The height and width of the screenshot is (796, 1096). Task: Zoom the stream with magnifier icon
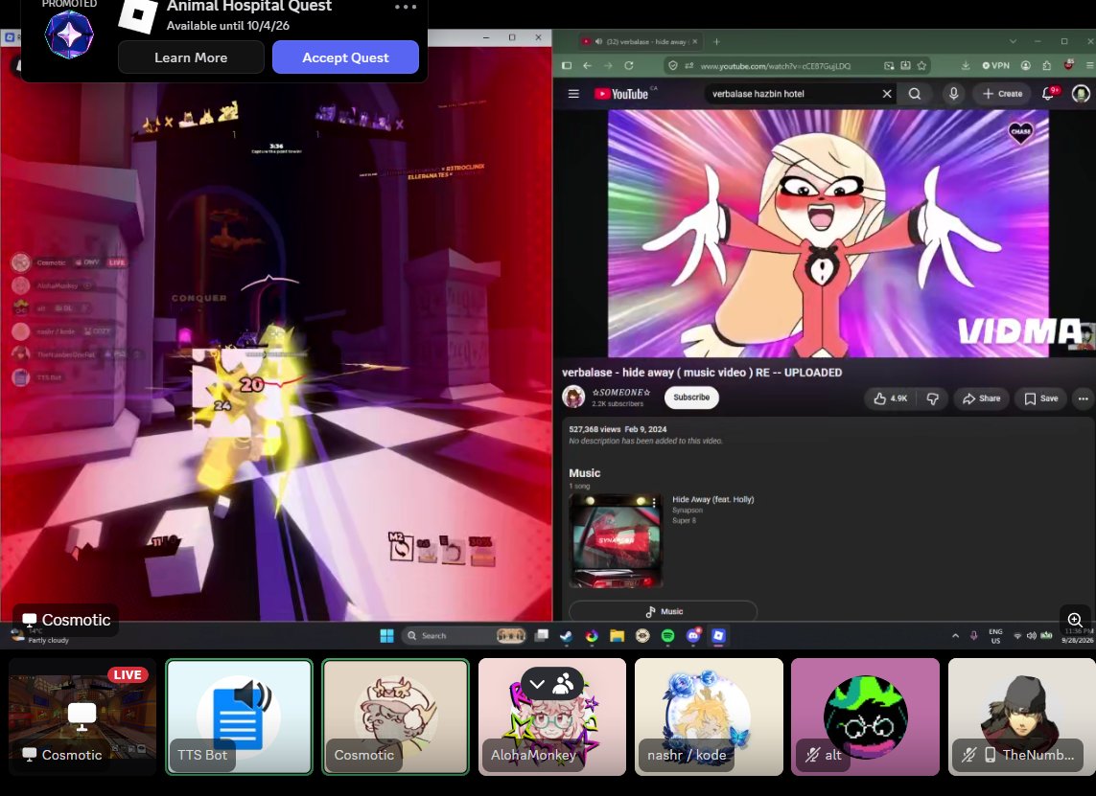(x=1075, y=620)
